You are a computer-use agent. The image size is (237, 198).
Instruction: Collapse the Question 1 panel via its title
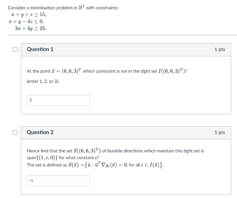[40, 49]
